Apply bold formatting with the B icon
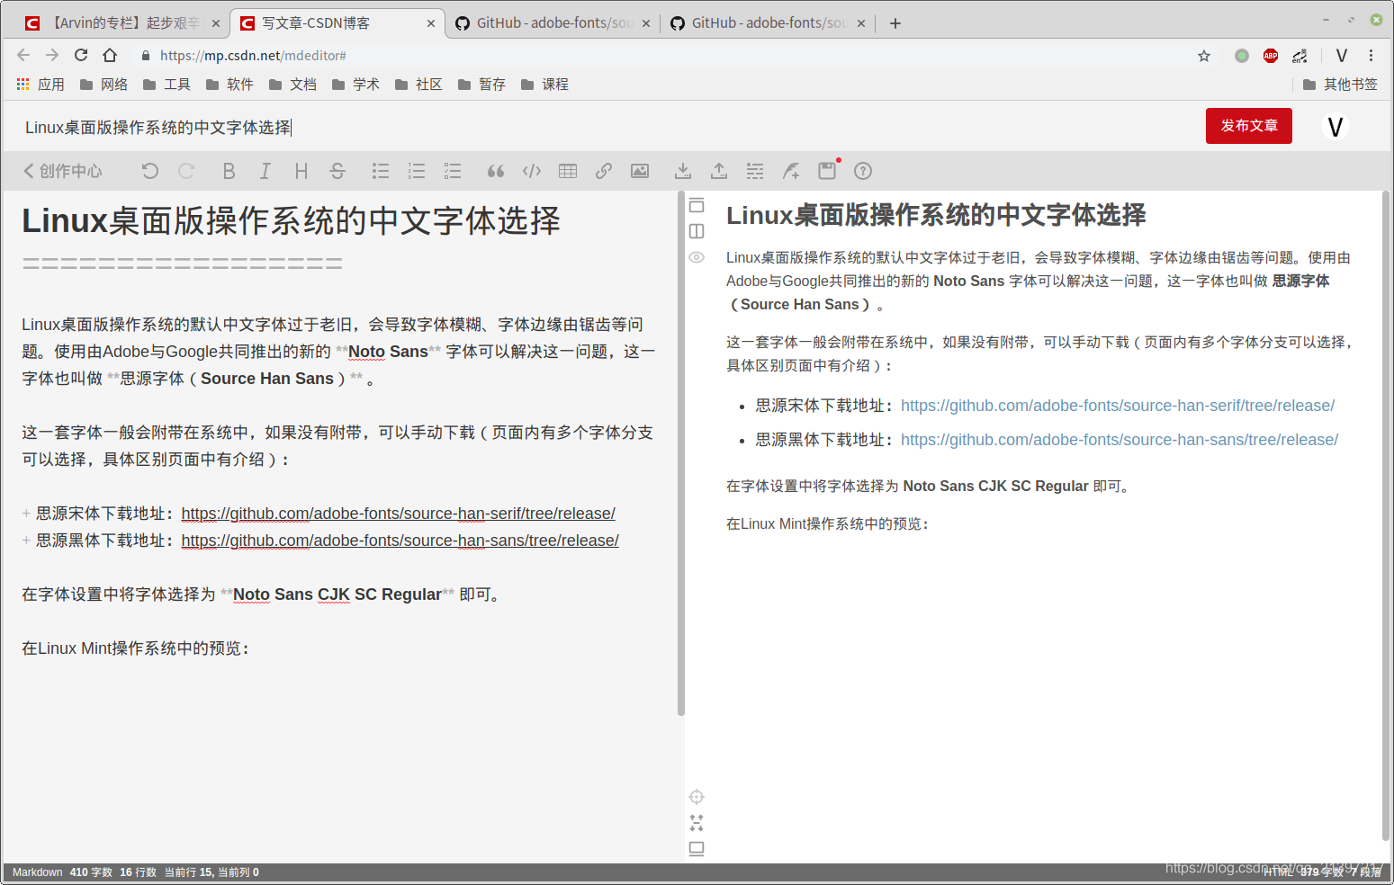Screen dimensions: 1394x885 point(229,171)
